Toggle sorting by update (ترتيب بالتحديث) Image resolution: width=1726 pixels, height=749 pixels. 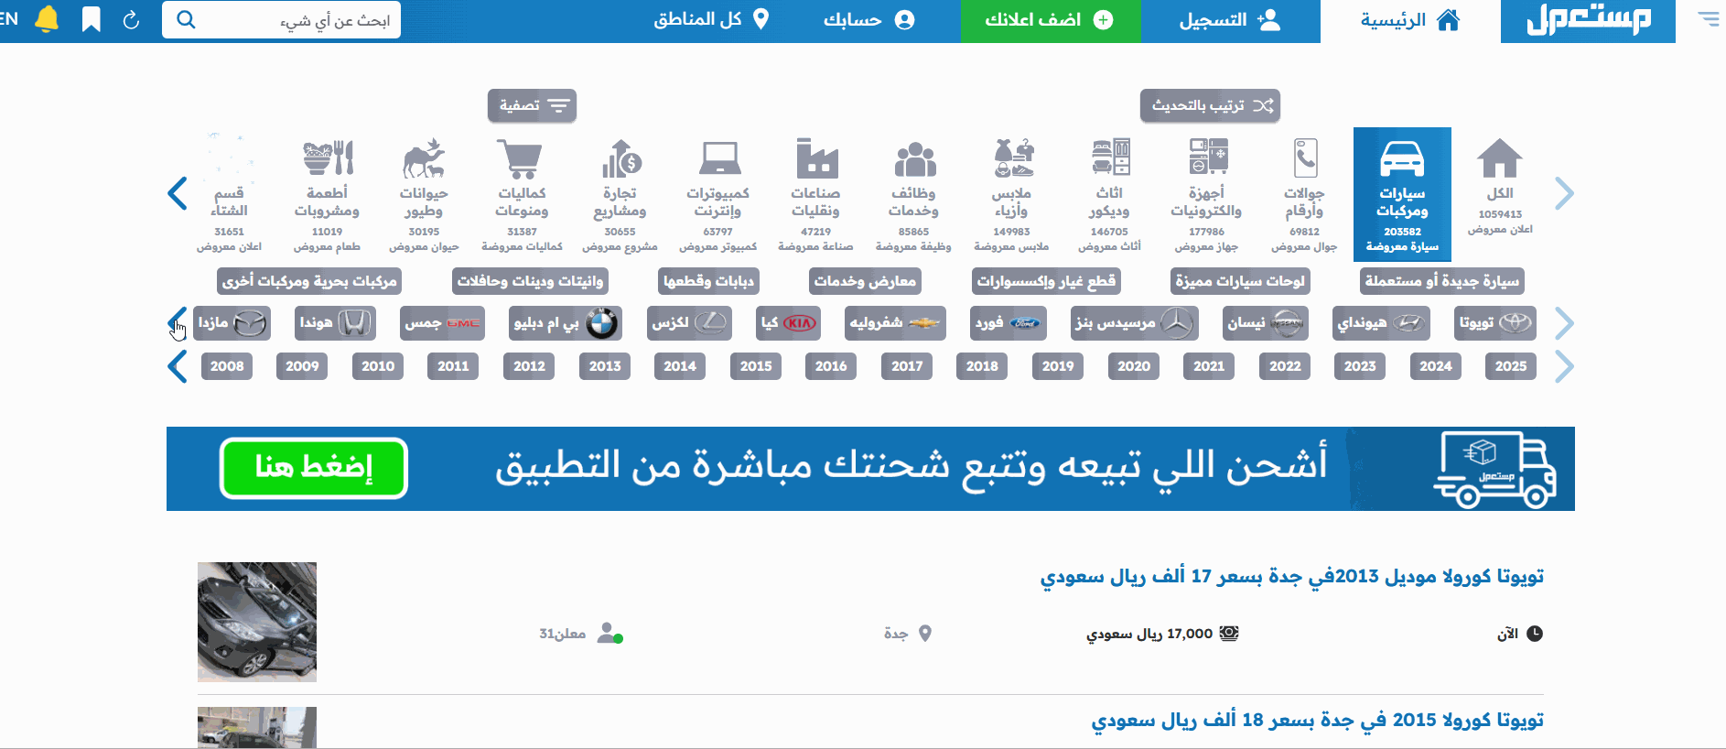tap(1210, 105)
